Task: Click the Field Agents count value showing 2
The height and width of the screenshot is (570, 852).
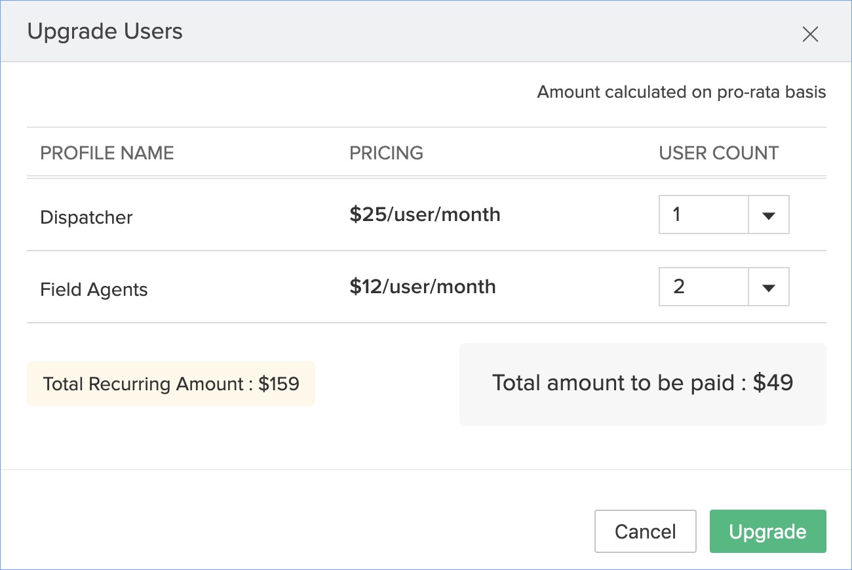Action: coord(703,287)
